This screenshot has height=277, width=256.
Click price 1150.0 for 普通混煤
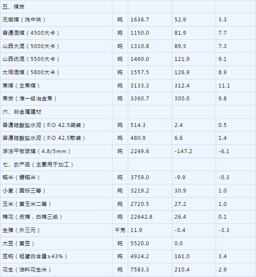[139, 33]
